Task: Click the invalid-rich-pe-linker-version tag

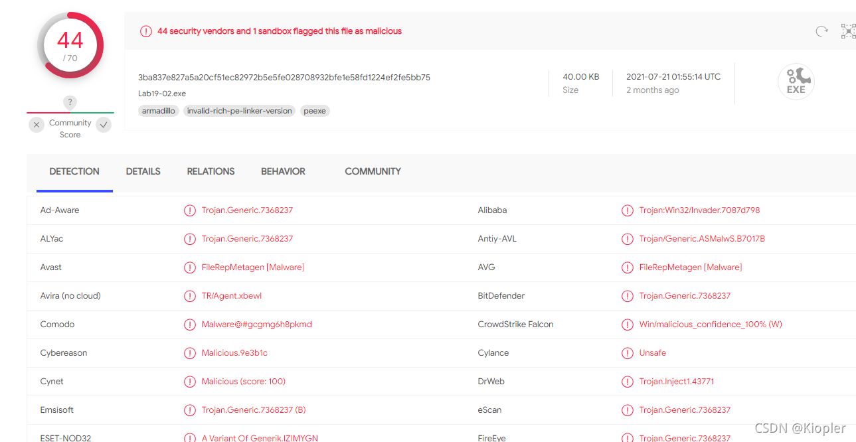Action: (240, 111)
